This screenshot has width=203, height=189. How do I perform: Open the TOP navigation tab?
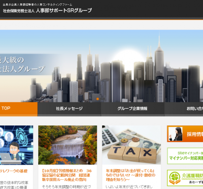(19, 109)
